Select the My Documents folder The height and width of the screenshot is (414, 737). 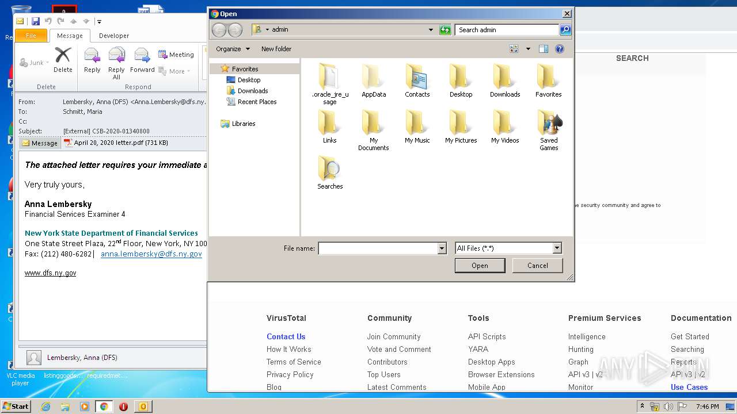(374, 130)
